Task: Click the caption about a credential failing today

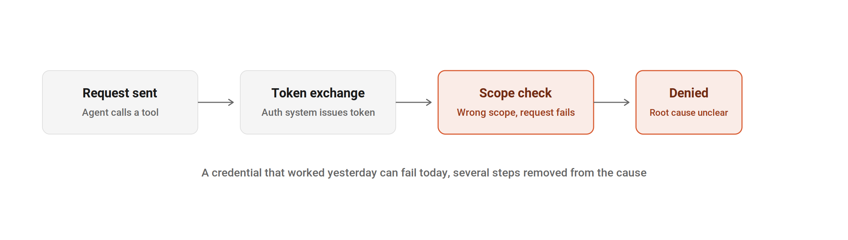Action: point(424,173)
